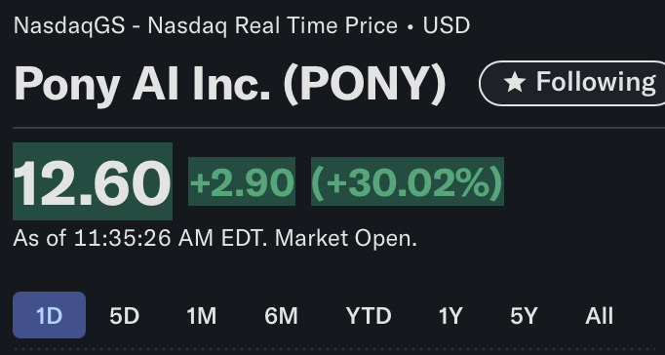Screen dimensions: 665x355
Task: Choose the 1M time range
Action: (202, 316)
